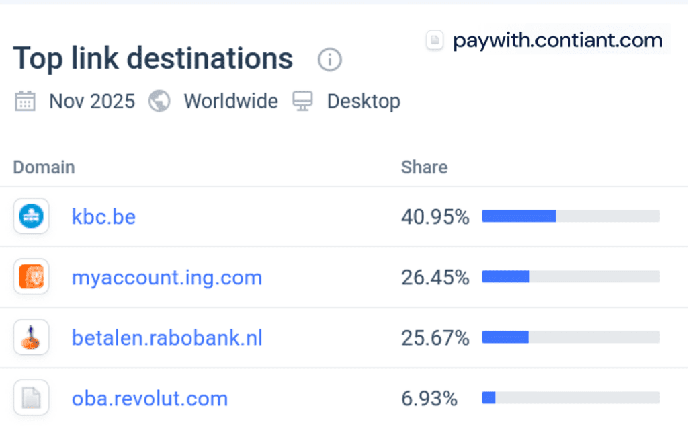688x443 pixels.
Task: Click the oba.revolut.com placeholder page icon
Action: point(31,398)
